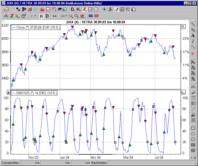The height and width of the screenshot is (166, 198).
Task: Select the zoom in magnifier tool
Action: tap(76, 16)
